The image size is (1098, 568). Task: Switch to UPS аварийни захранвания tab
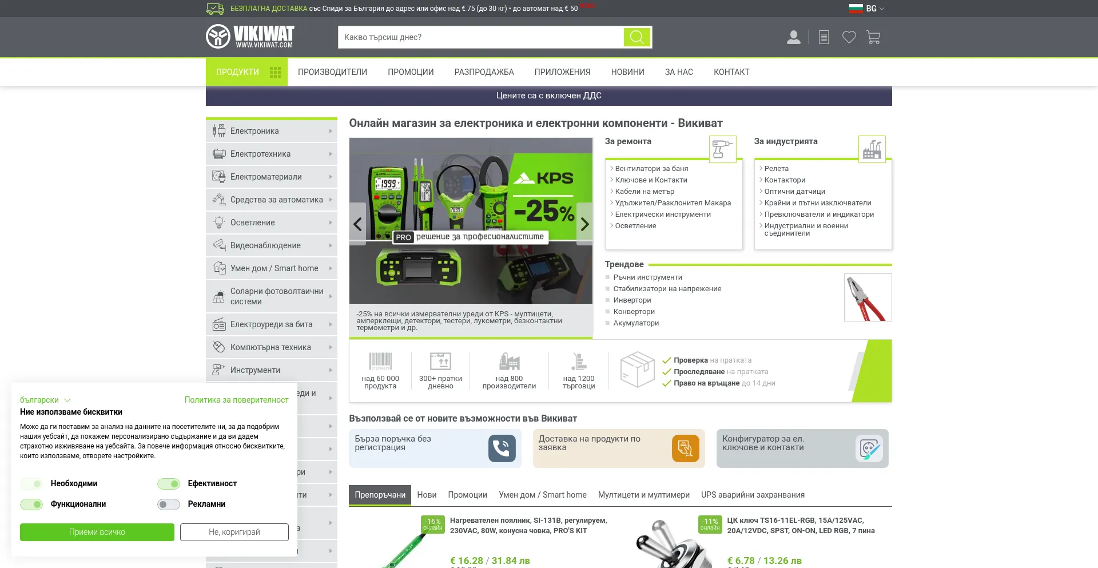click(x=753, y=495)
